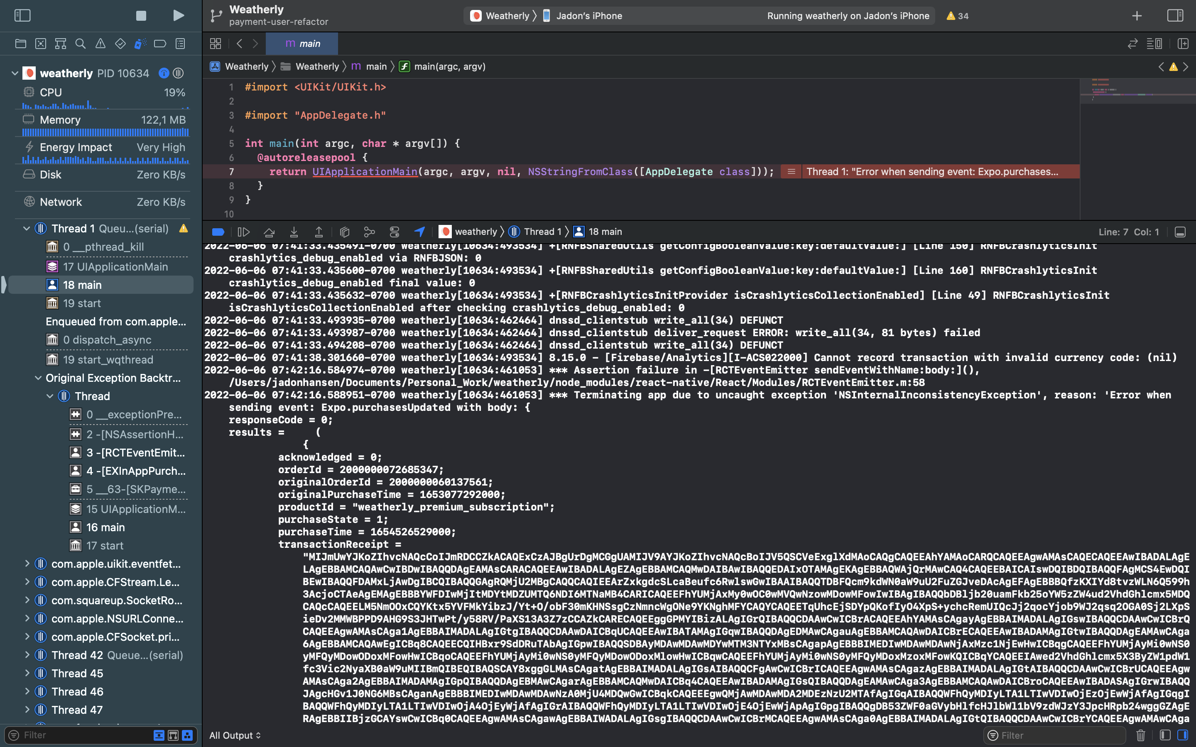
Task: Open the View Debug Hierarchy icon
Action: click(x=344, y=231)
